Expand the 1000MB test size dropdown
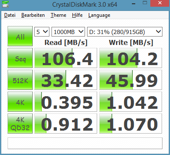Screen dimensions: 170x155 coord(68,32)
